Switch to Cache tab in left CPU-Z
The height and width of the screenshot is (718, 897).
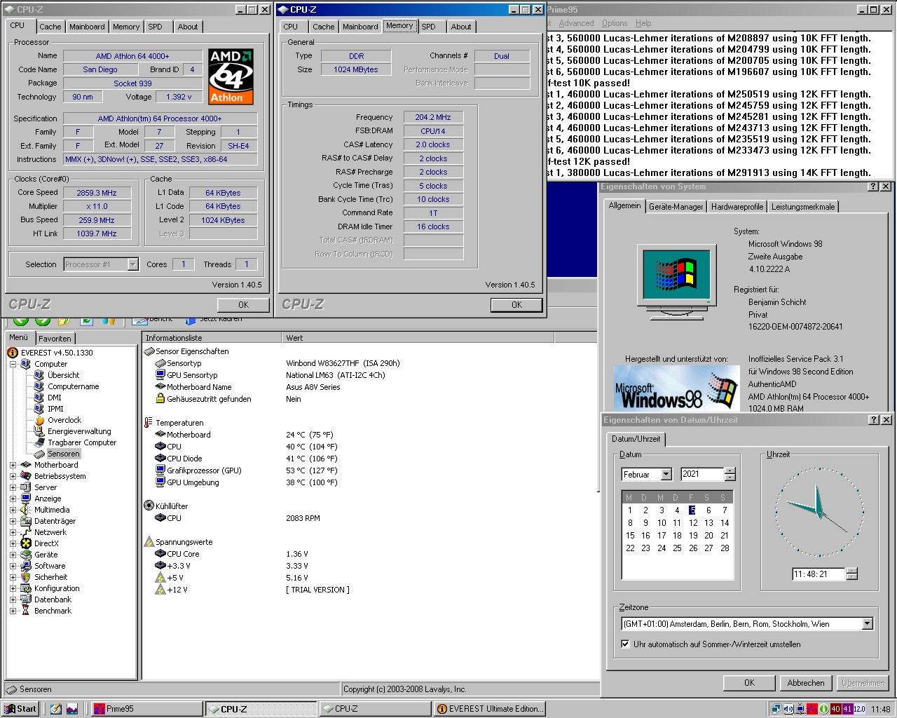pos(50,27)
